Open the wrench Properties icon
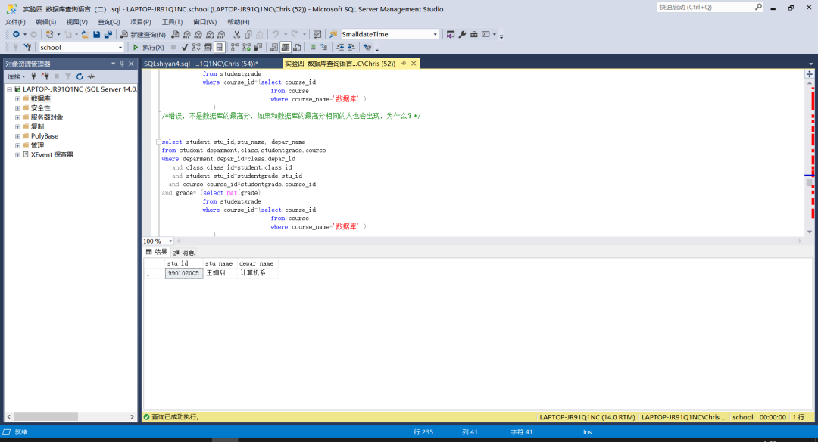818x442 pixels. (x=462, y=34)
